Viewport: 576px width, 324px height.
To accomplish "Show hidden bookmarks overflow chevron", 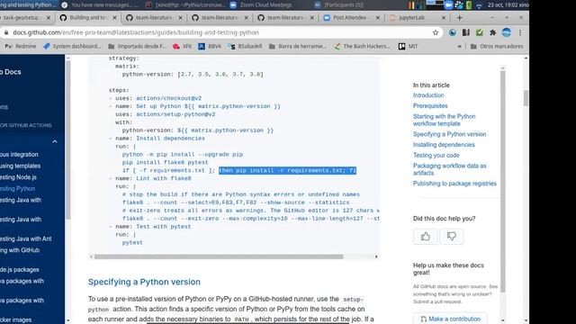I will (459, 46).
